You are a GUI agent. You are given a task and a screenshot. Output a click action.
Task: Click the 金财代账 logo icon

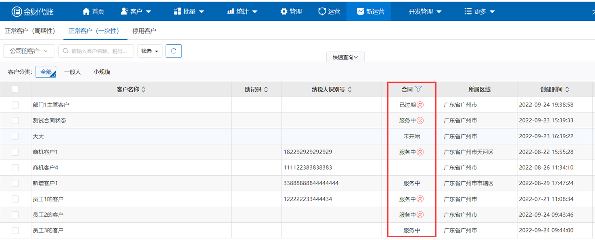16,12
